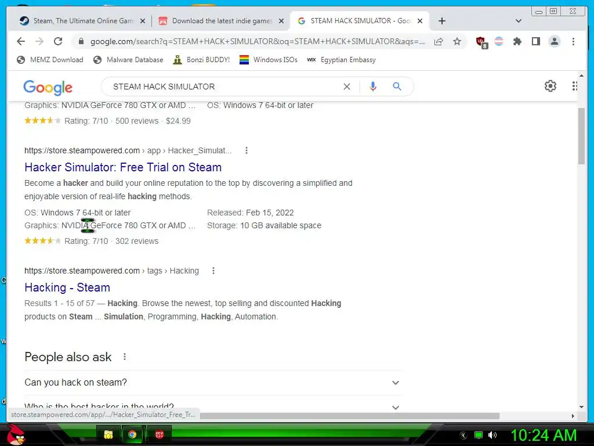Click the vertical page scrollbar thumb
Viewport: 594px width, 446px height.
pyautogui.click(x=581, y=136)
